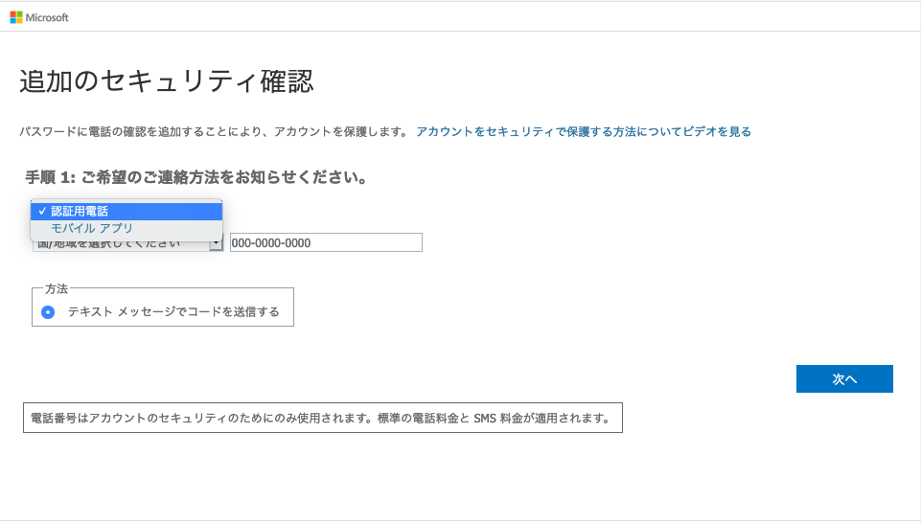Open the account security video link

(x=583, y=131)
